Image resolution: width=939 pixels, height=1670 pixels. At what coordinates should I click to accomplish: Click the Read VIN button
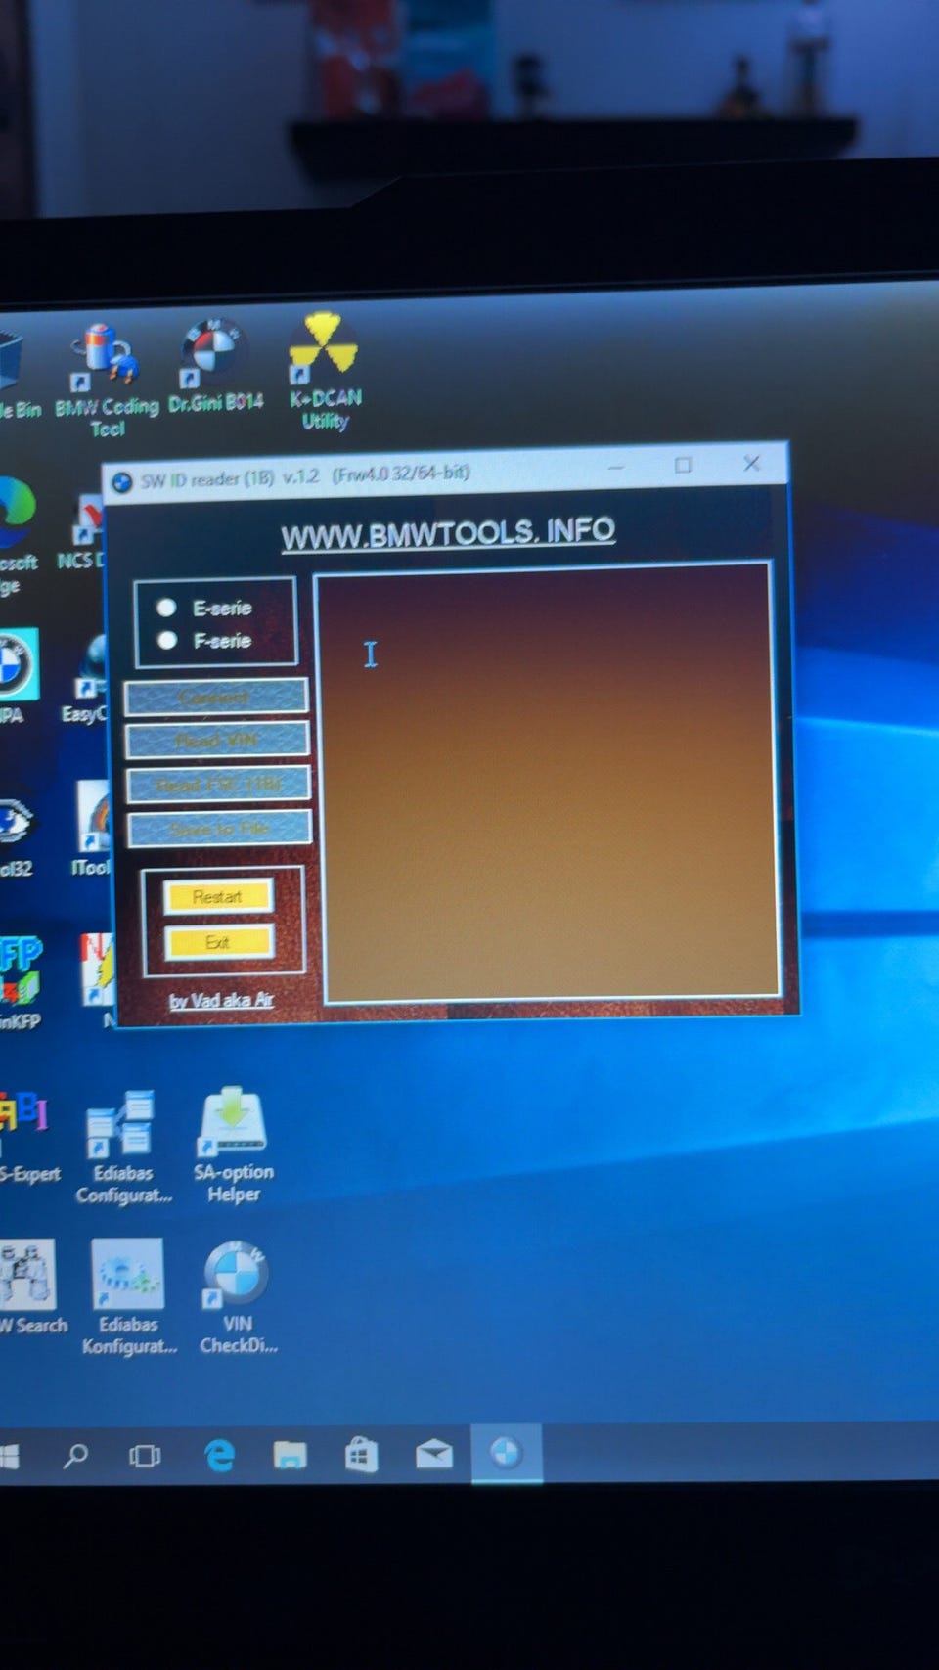(x=217, y=740)
